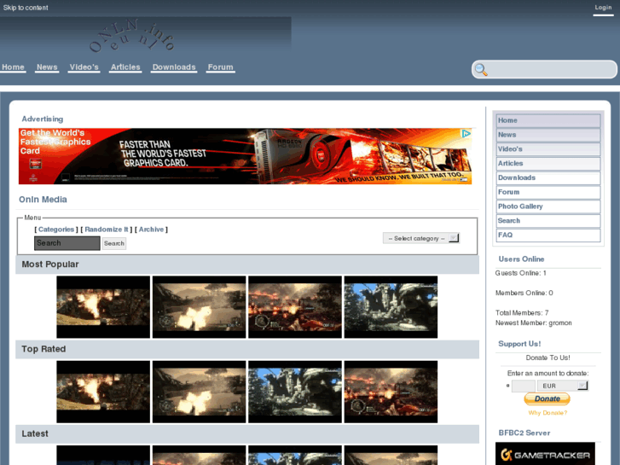The width and height of the screenshot is (620, 465).
Task: Click the ONLN.info site logo
Action: click(132, 36)
